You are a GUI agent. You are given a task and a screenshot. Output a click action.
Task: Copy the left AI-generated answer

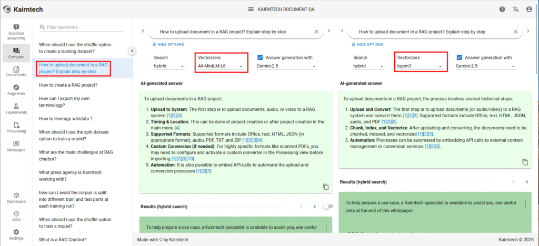[326, 187]
